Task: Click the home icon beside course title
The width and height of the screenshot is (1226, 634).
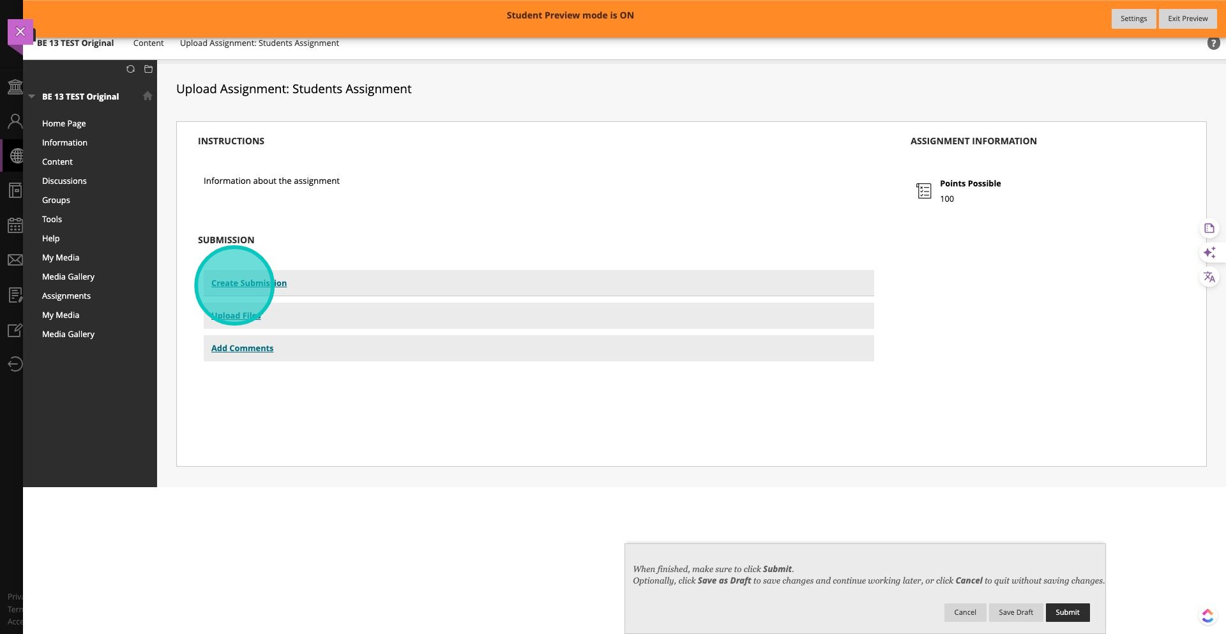Action: (148, 96)
